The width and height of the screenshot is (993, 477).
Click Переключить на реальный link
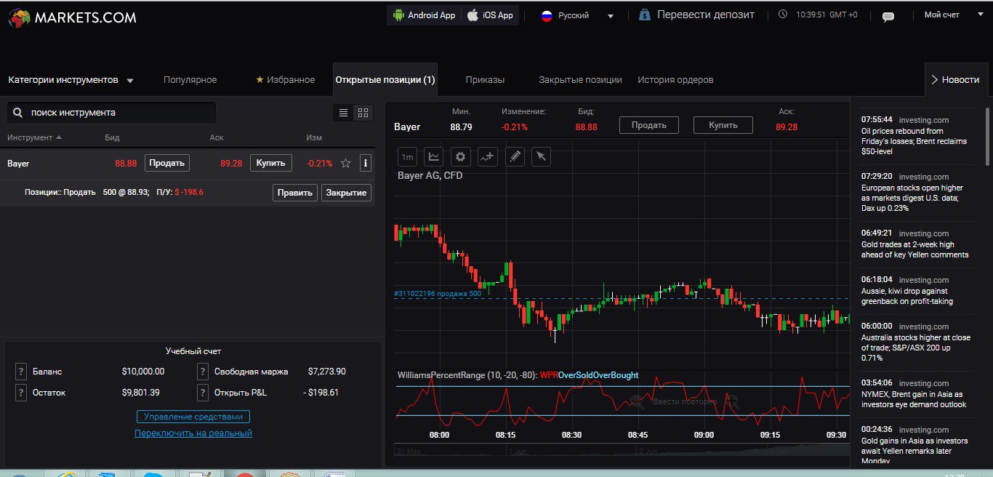point(193,433)
